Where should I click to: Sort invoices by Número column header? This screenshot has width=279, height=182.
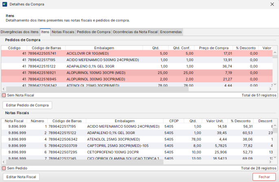(37, 121)
